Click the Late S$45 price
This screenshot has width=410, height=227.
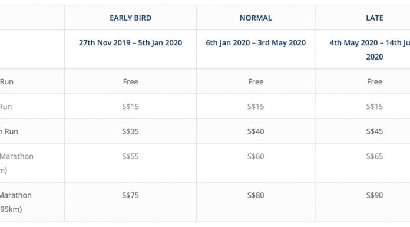tap(375, 131)
